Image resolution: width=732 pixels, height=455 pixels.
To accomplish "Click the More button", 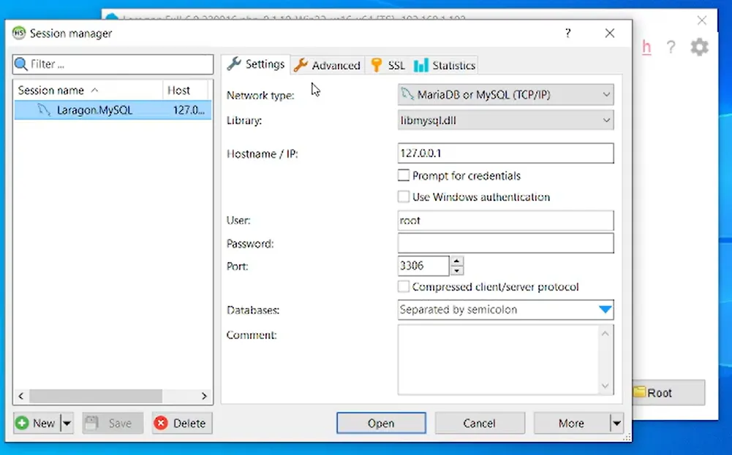I will coord(571,424).
